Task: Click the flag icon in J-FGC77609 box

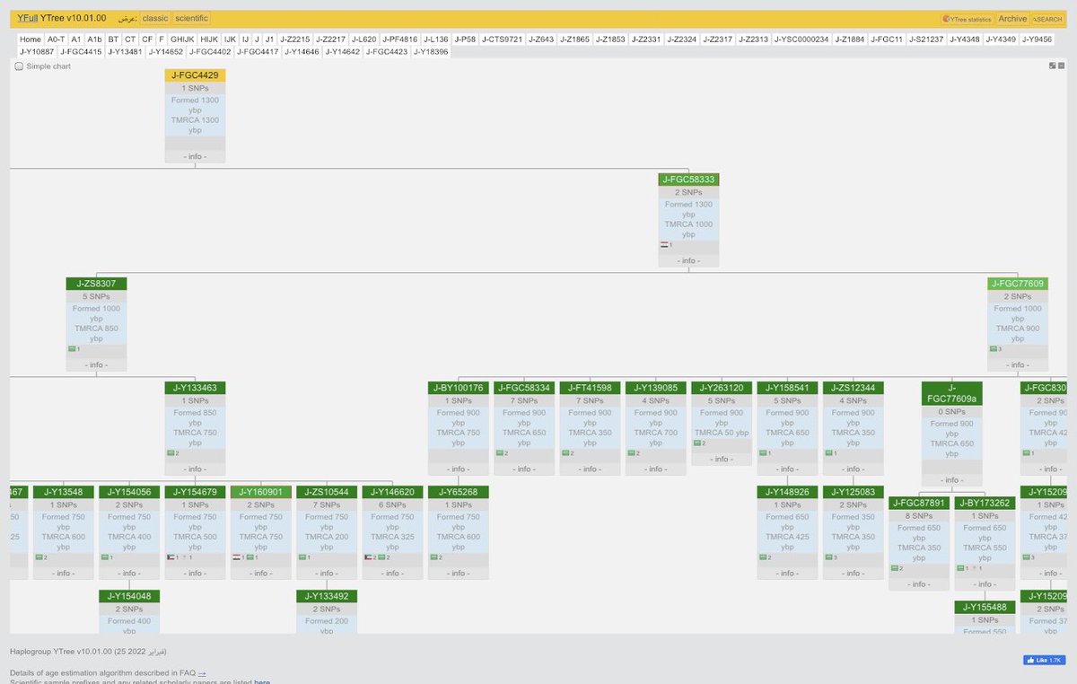Action: click(994, 348)
